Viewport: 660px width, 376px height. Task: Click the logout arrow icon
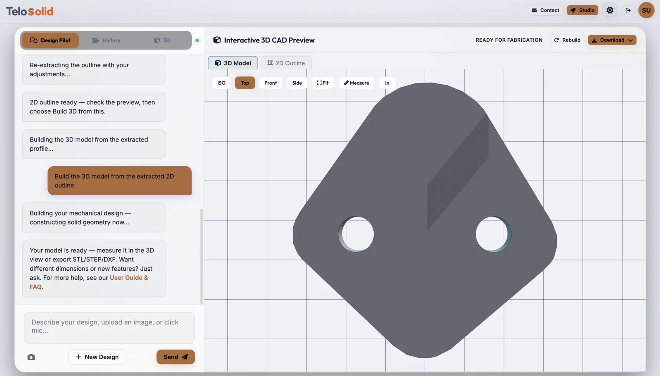[x=628, y=10]
